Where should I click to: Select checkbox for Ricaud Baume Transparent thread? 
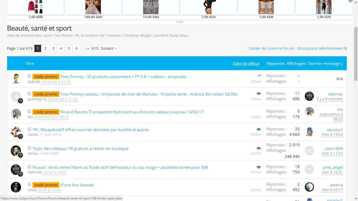coord(29,111)
